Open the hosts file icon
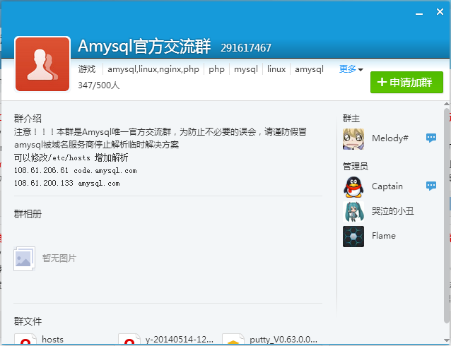The image size is (451, 346). (26, 340)
